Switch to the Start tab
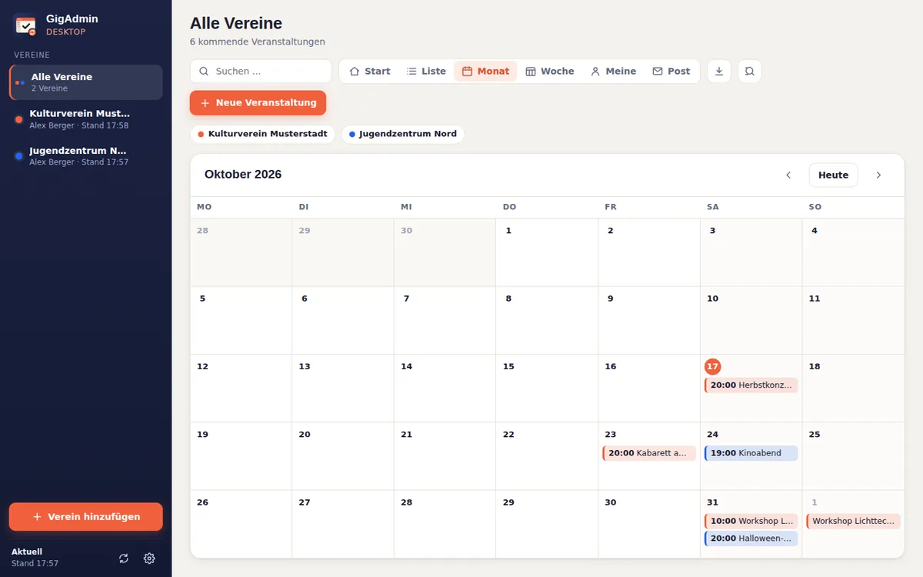923x577 pixels. (x=369, y=71)
